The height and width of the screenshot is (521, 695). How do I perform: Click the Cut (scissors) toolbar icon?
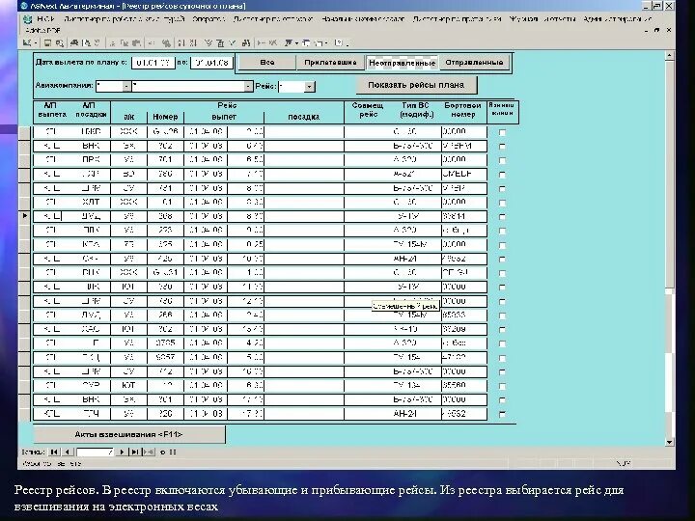pos(113,43)
